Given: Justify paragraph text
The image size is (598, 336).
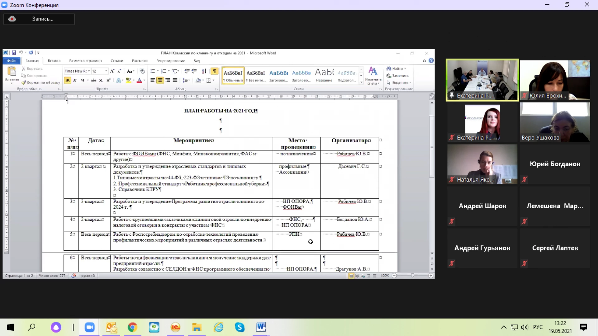Looking at the screenshot, I should (x=175, y=80).
